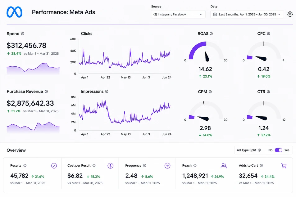The width and height of the screenshot is (296, 197).
Task: Click the CPM gauge chart
Action: pos(205,111)
